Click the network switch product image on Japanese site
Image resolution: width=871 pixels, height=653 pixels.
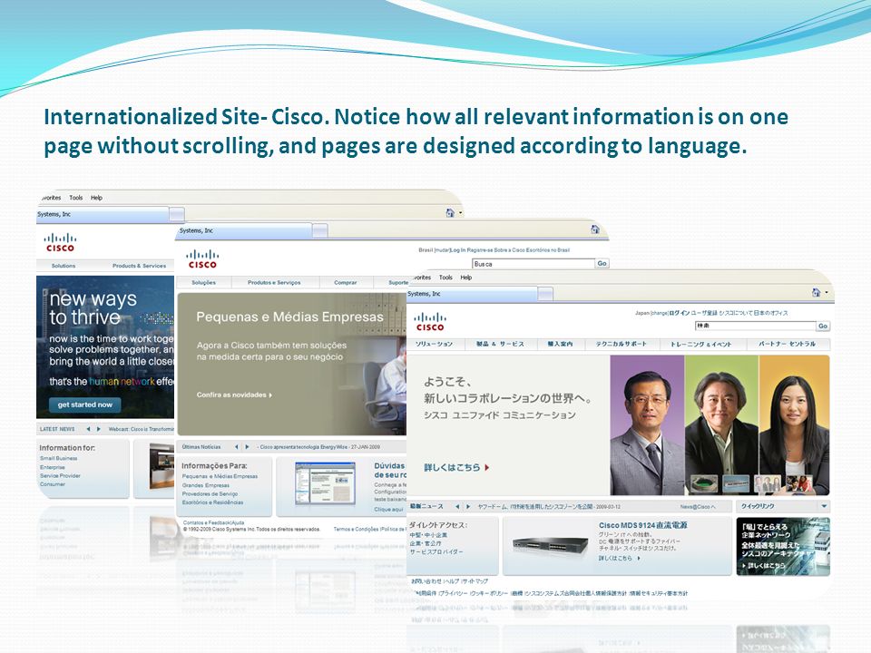click(550, 545)
